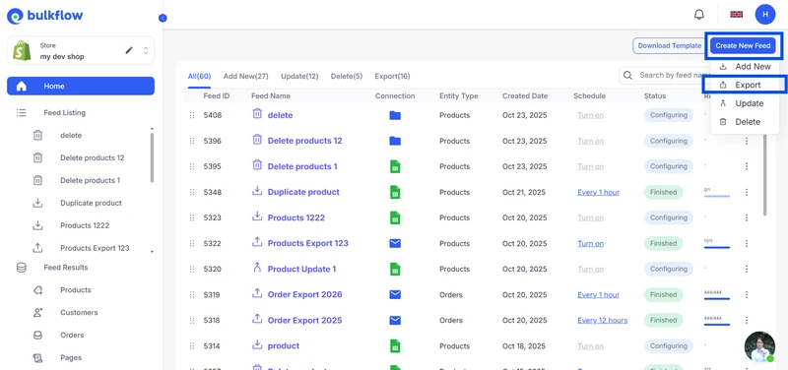Open the 'Products Export 123' feed link
This screenshot has height=370, width=788.
[x=307, y=243]
